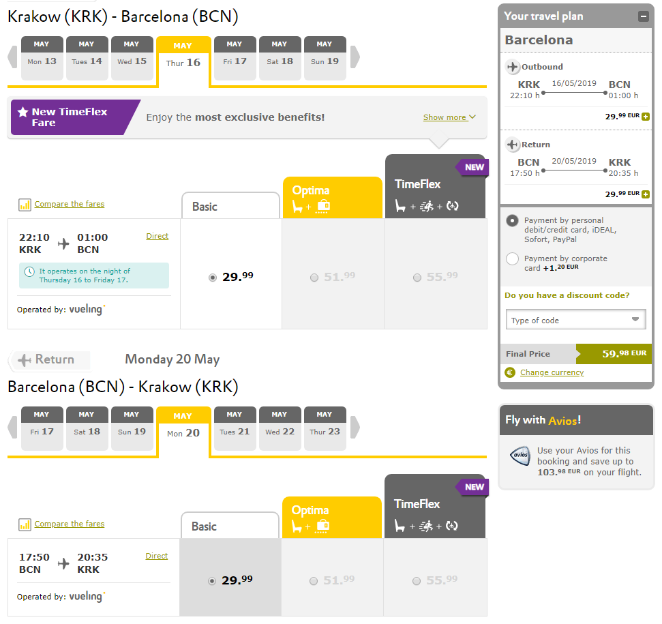The image size is (662, 624).
Task: Click Direct link on return flight
Action: pos(157,556)
